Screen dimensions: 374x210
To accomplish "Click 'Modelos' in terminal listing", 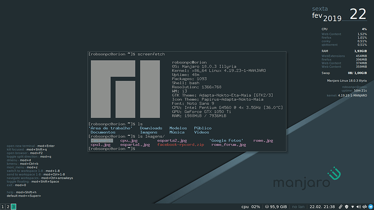I will (x=178, y=128).
